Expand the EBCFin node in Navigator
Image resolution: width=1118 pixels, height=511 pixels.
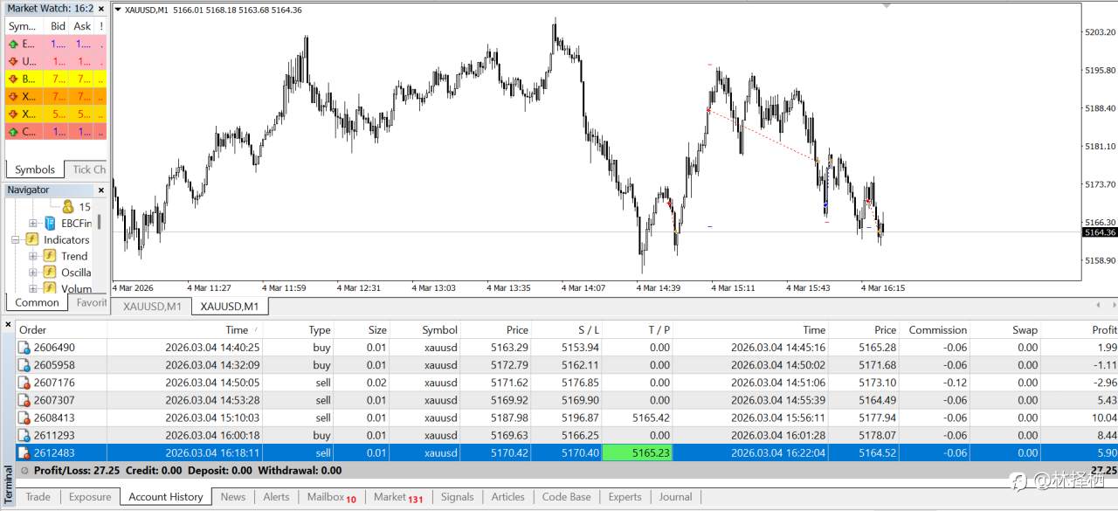[x=32, y=224]
